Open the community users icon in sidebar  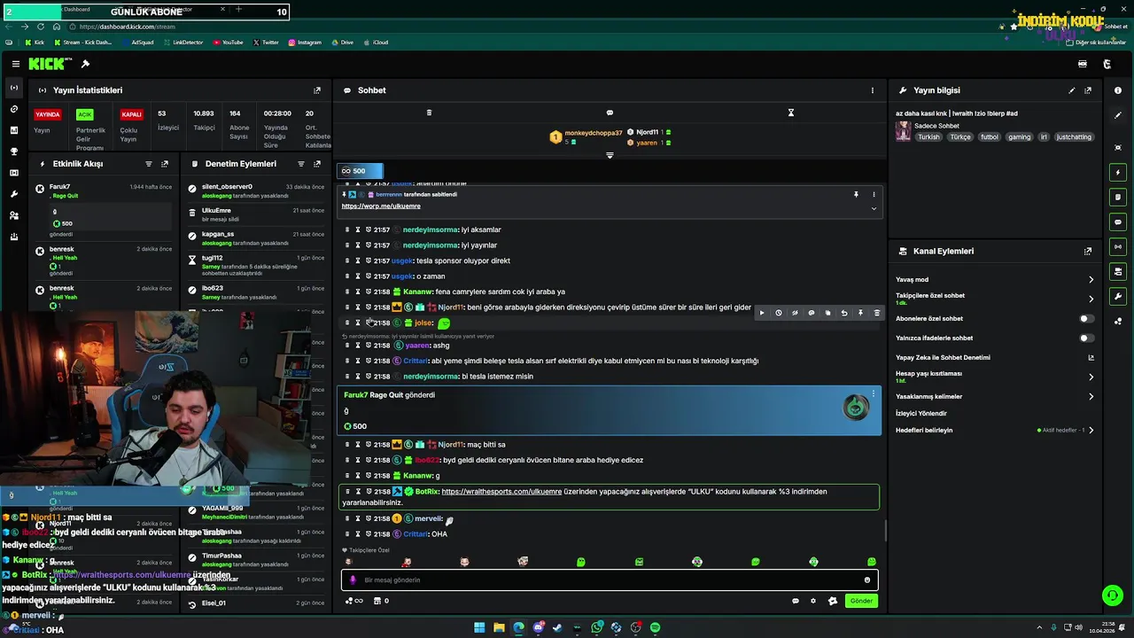(13, 215)
